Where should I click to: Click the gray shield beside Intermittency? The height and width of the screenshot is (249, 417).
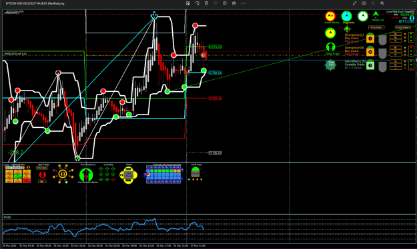(382, 67)
